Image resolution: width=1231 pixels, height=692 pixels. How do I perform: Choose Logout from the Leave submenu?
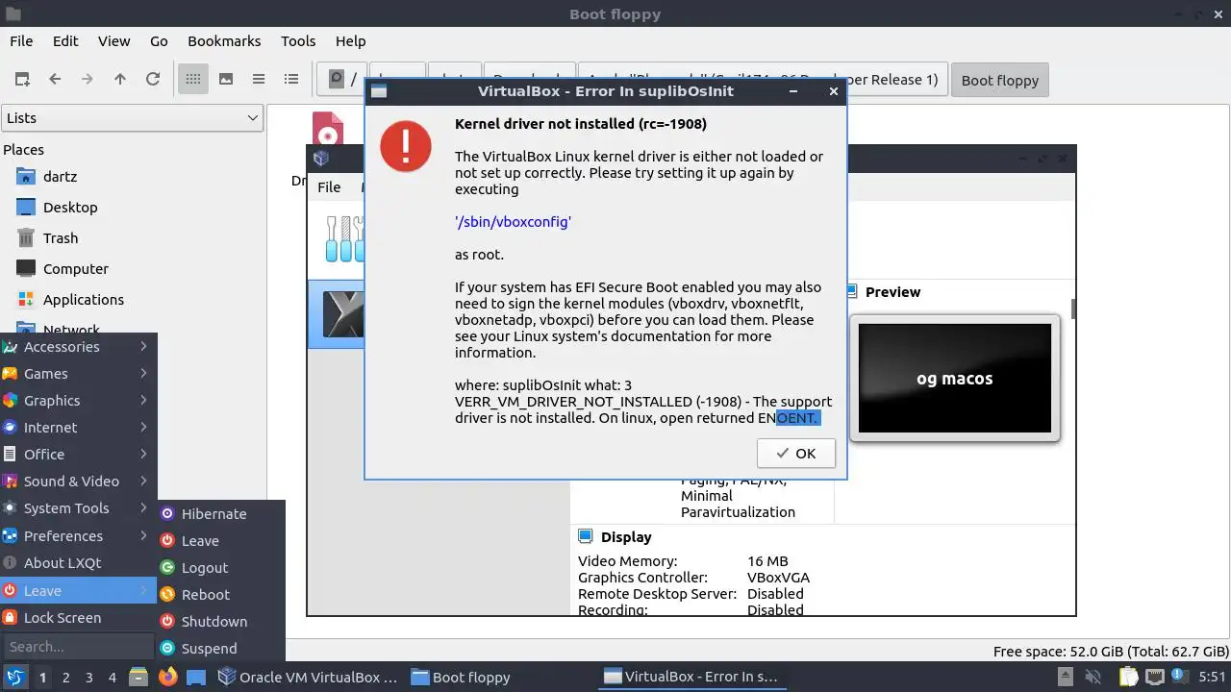point(220,568)
